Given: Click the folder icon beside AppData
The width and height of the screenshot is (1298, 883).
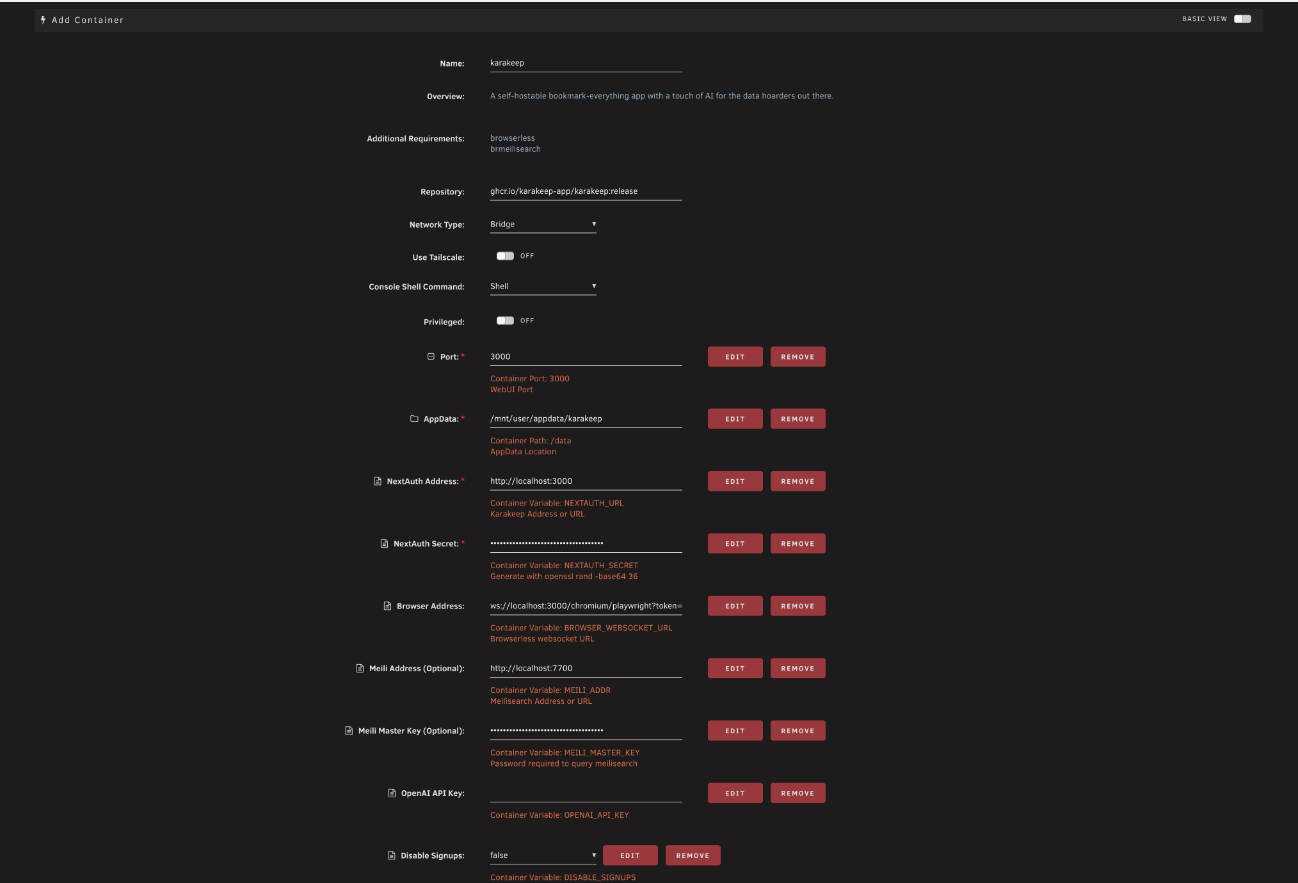Looking at the screenshot, I should tap(414, 418).
